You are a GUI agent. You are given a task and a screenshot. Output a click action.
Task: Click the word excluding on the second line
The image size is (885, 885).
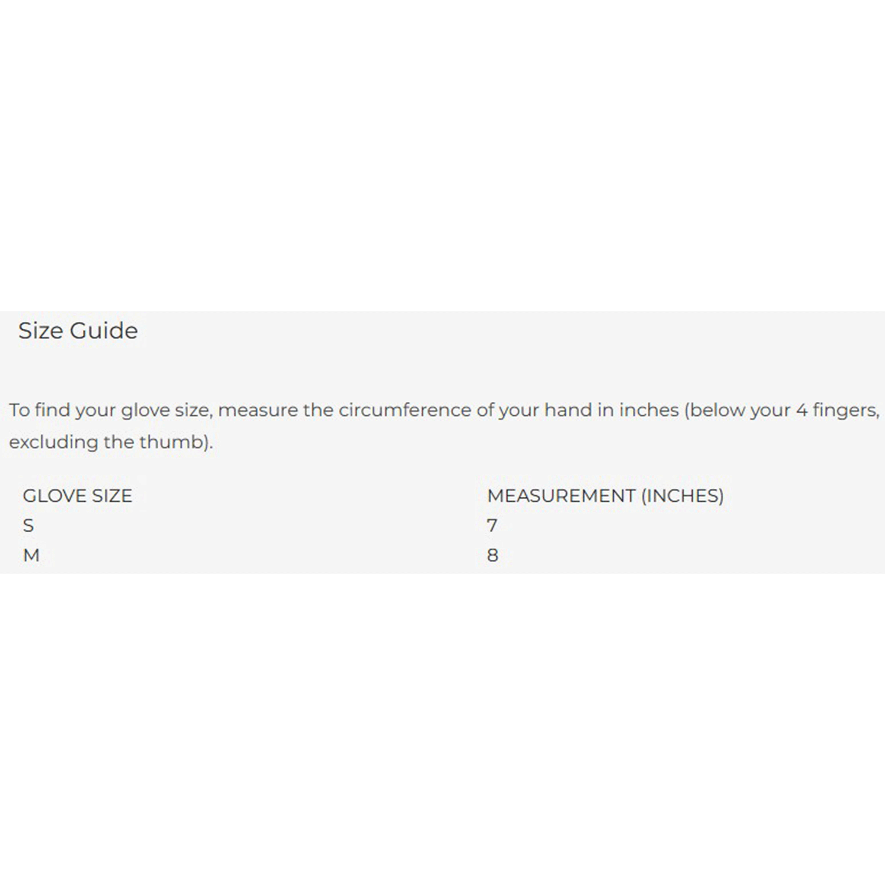coord(54,442)
